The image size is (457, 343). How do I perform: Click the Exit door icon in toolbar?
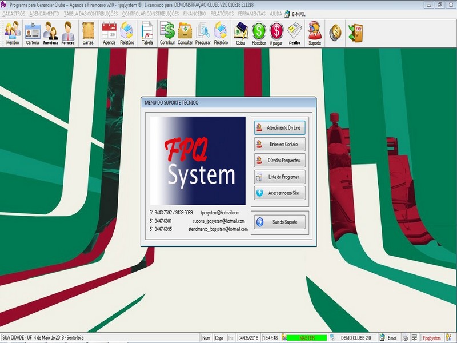tap(355, 32)
